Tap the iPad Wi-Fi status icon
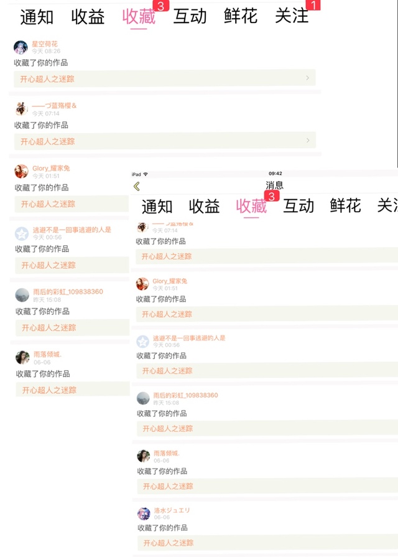 point(146,174)
